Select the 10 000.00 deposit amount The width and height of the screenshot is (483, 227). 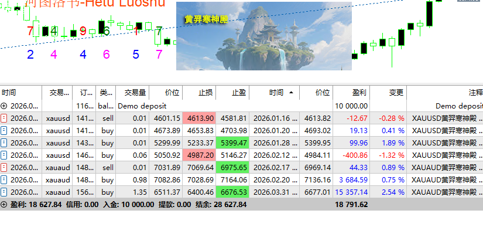351,106
